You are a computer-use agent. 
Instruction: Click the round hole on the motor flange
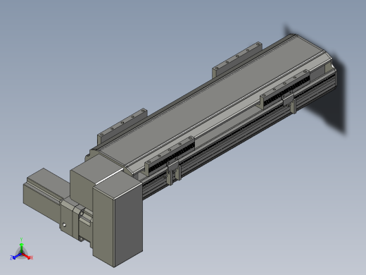click(x=64, y=225)
